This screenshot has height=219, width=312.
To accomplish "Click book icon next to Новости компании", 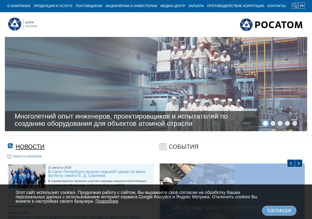I will (x=9, y=156).
